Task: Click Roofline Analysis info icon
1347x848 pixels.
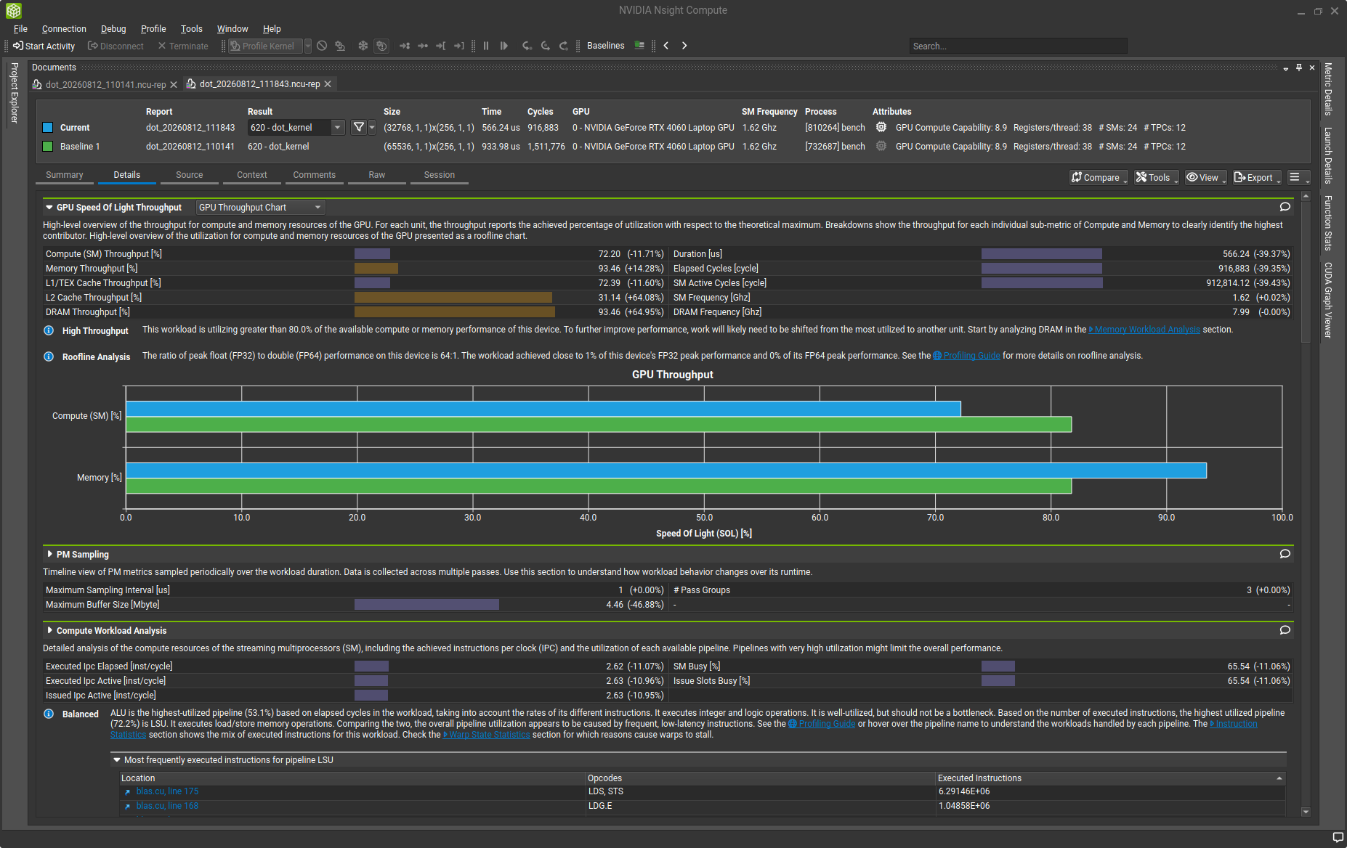Action: [49, 356]
